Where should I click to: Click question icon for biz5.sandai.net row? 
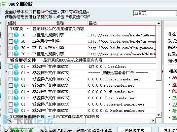pyautogui.click(x=16, y=92)
